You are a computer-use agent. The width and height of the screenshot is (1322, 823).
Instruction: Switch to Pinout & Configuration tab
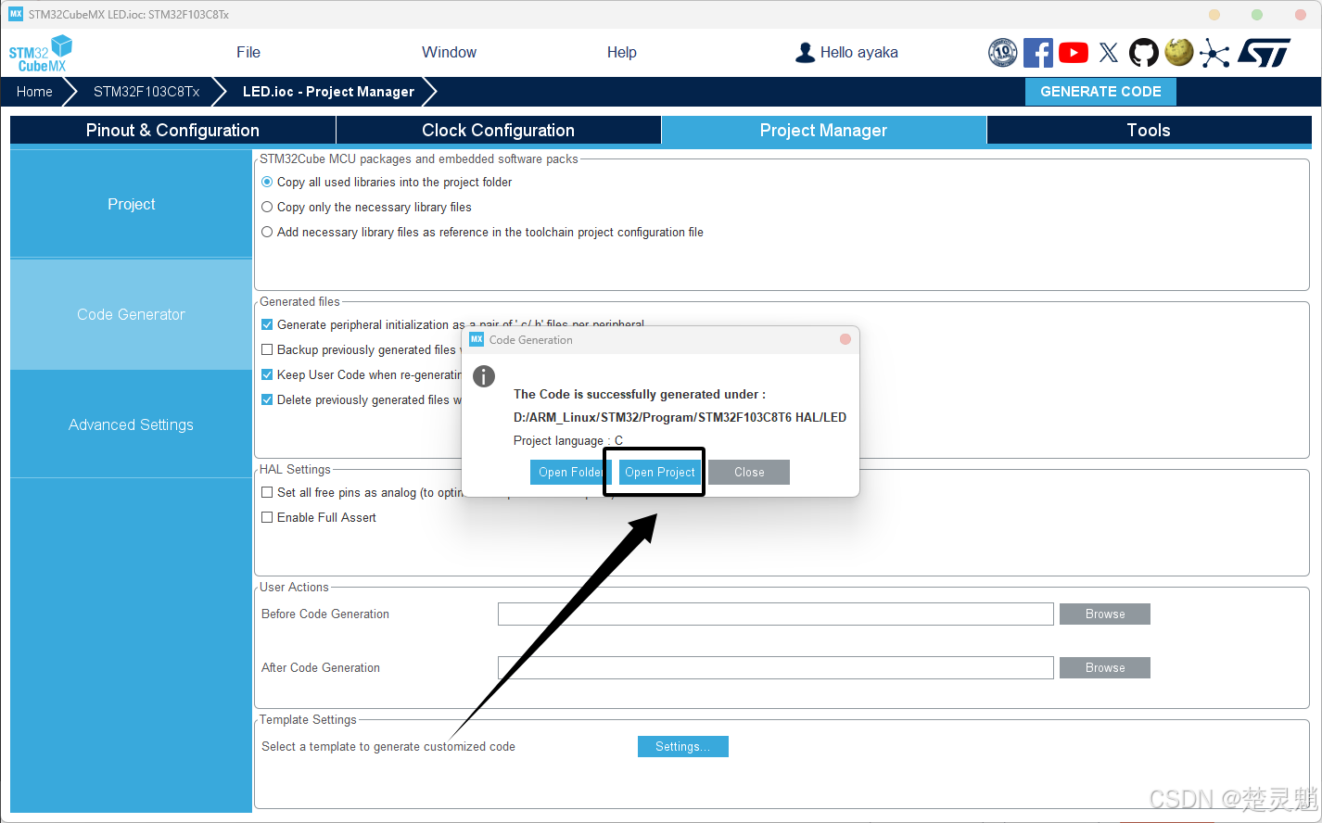172,131
